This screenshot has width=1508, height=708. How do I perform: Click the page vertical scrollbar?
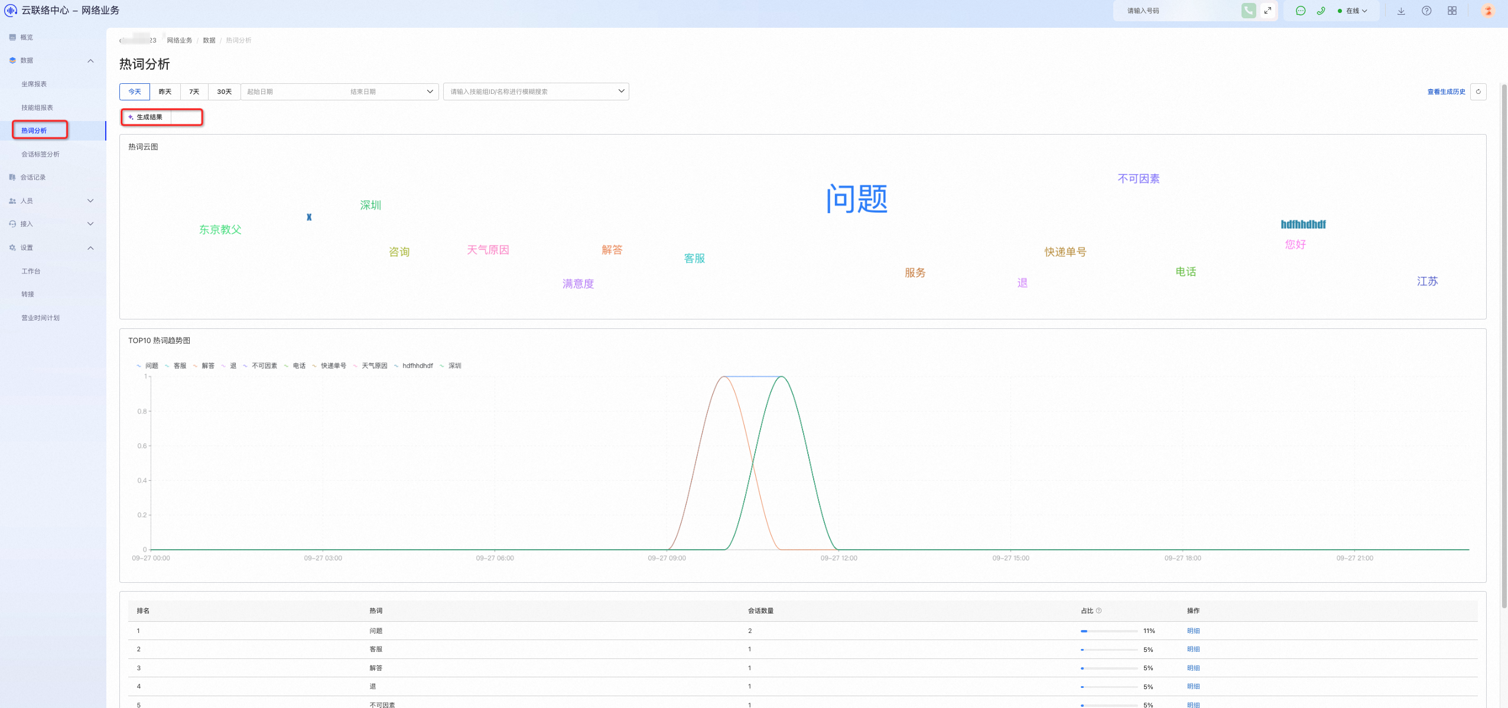coord(1504,345)
